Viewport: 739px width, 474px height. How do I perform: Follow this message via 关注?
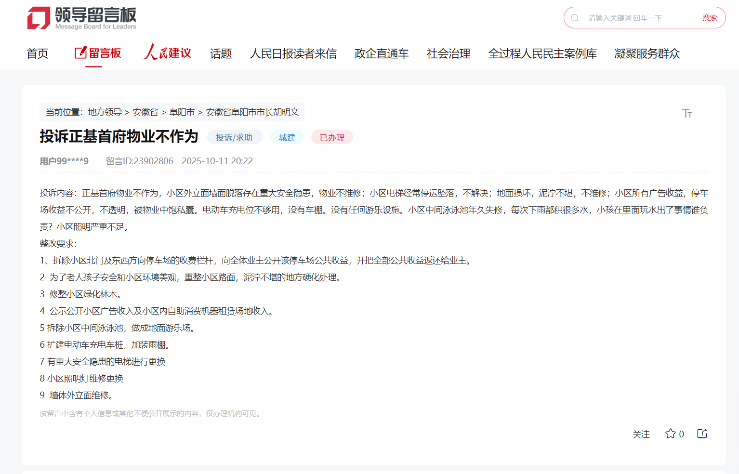(641, 434)
